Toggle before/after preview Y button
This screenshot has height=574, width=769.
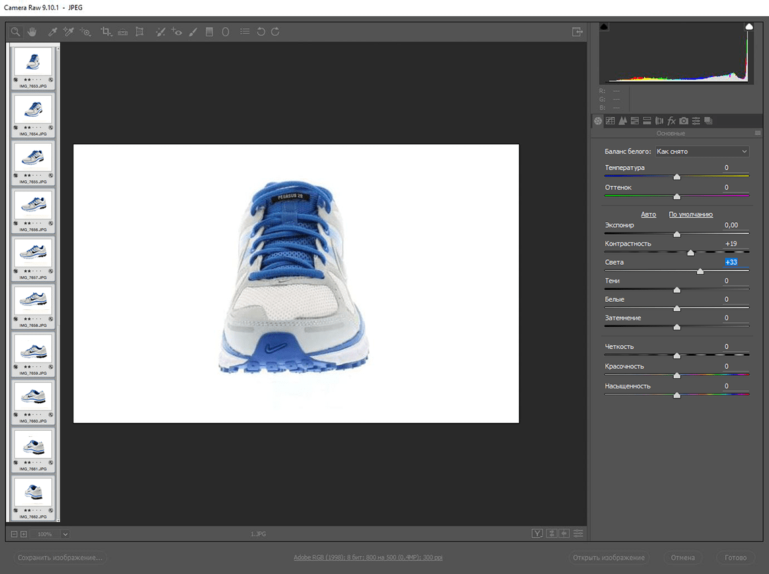[537, 533]
